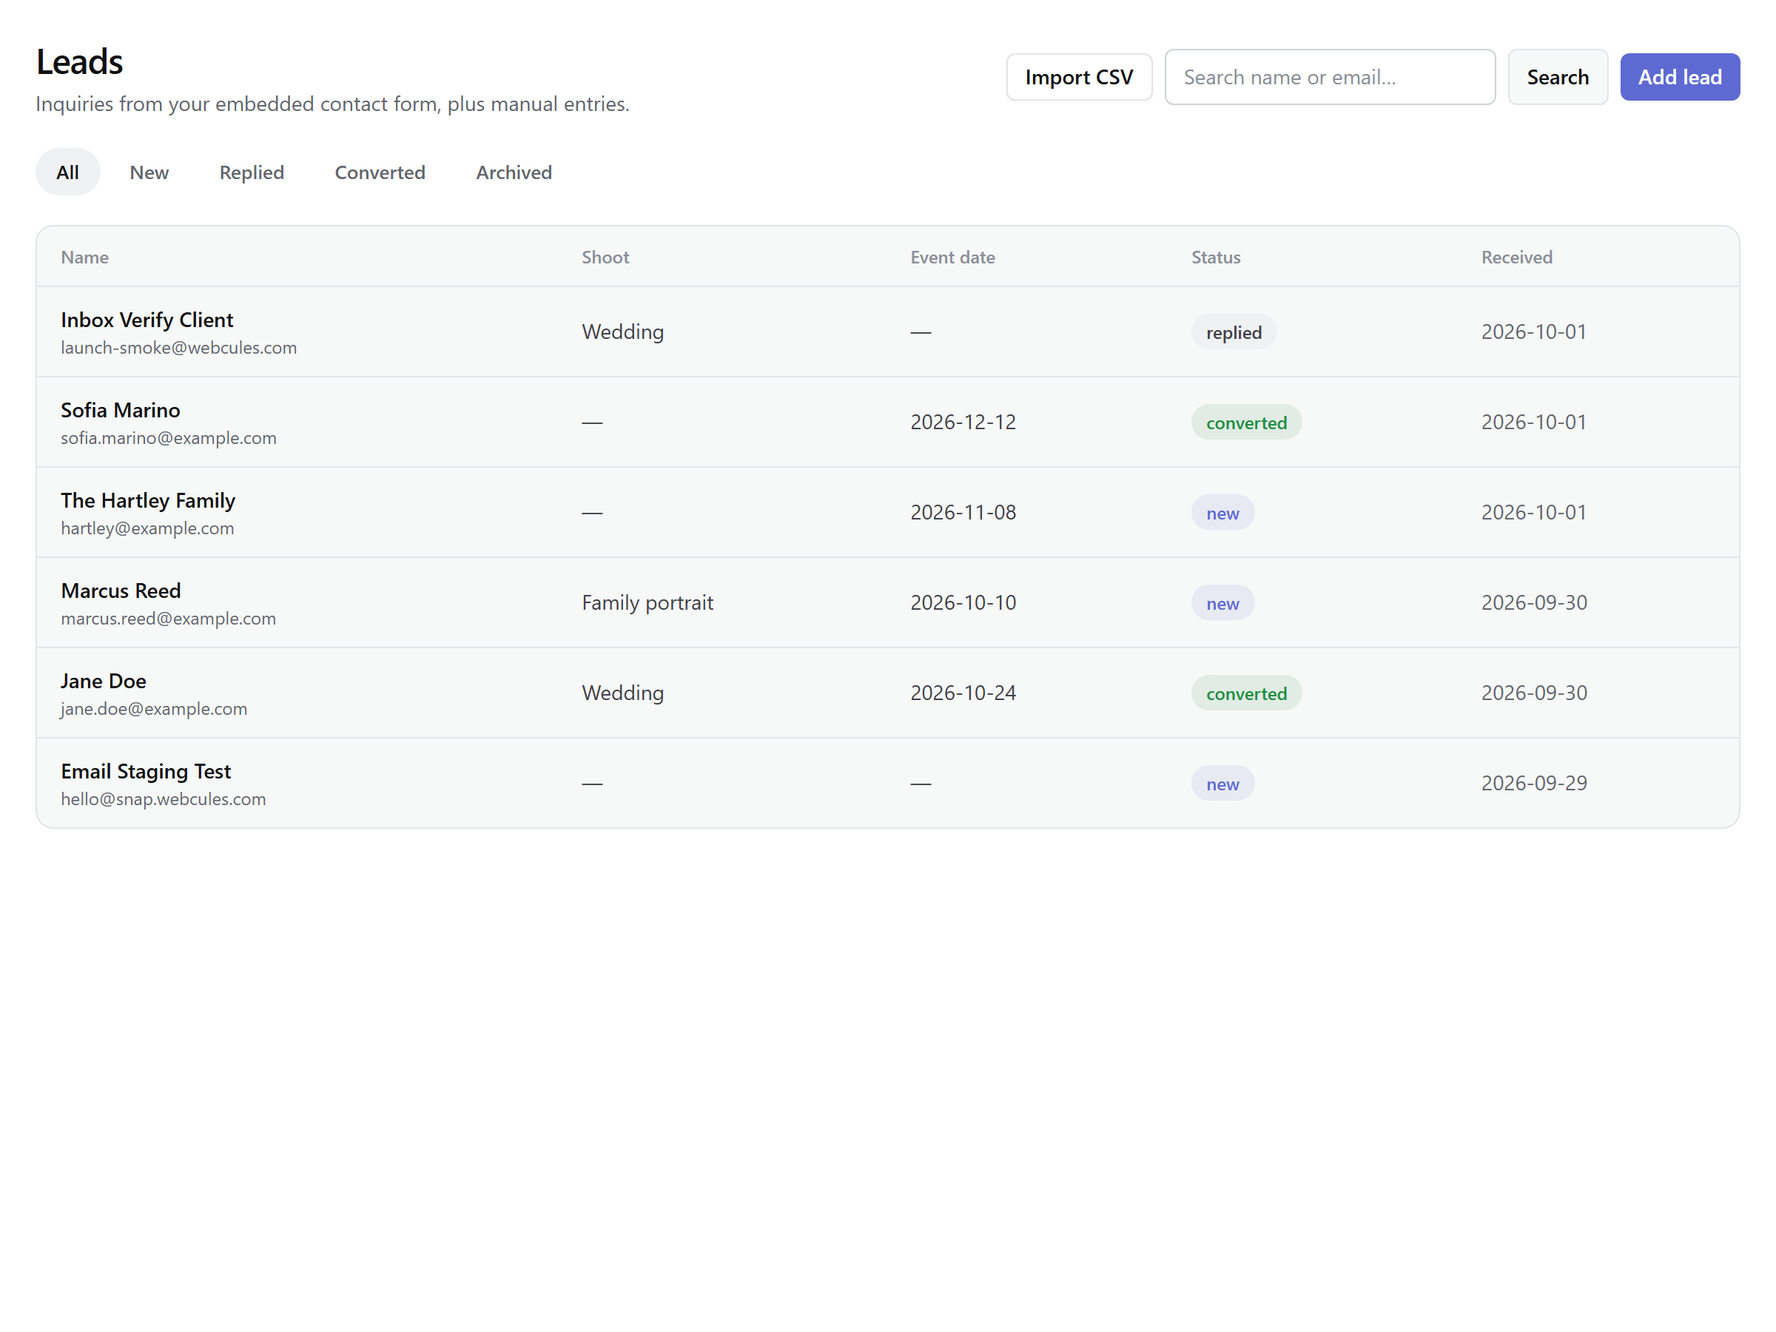Open The Hartley Family lead

[148, 500]
